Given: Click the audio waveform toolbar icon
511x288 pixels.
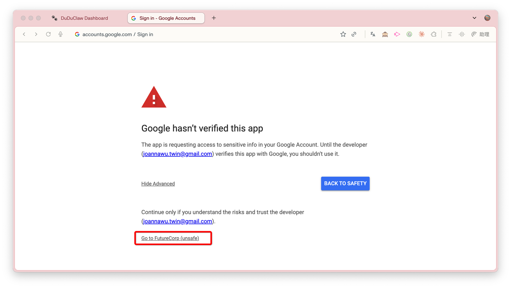Looking at the screenshot, I should click(x=462, y=34).
